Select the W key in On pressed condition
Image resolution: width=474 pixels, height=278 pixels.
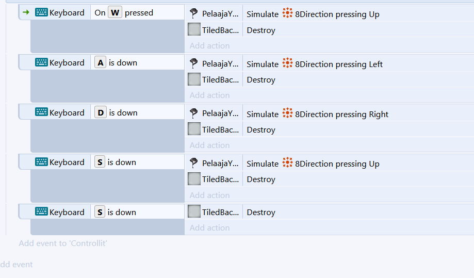115,13
